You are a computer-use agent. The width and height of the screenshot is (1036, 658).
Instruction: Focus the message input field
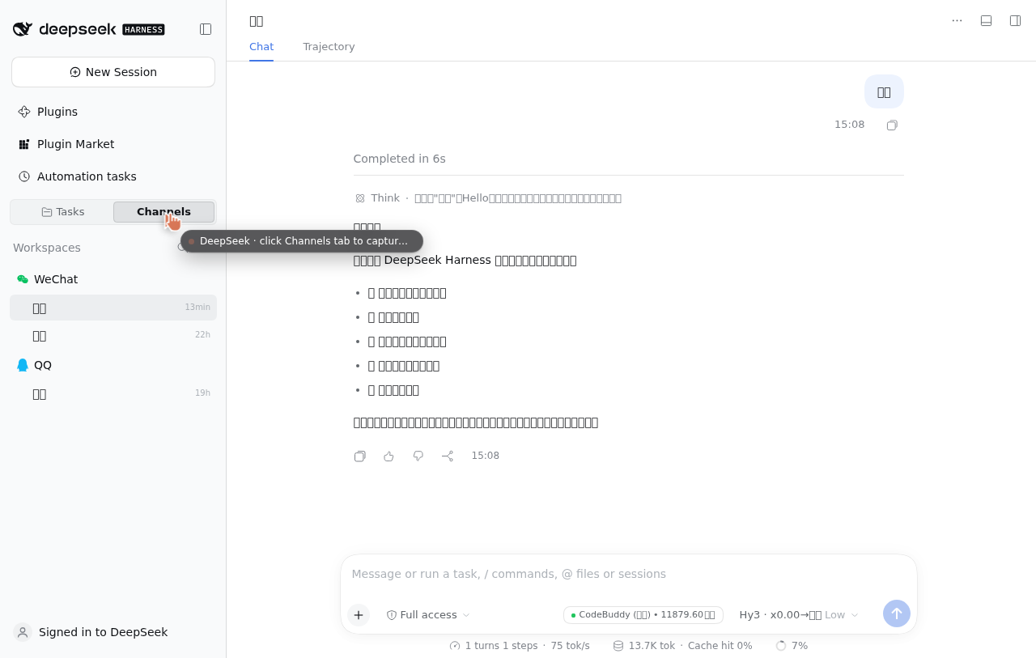tap(629, 574)
